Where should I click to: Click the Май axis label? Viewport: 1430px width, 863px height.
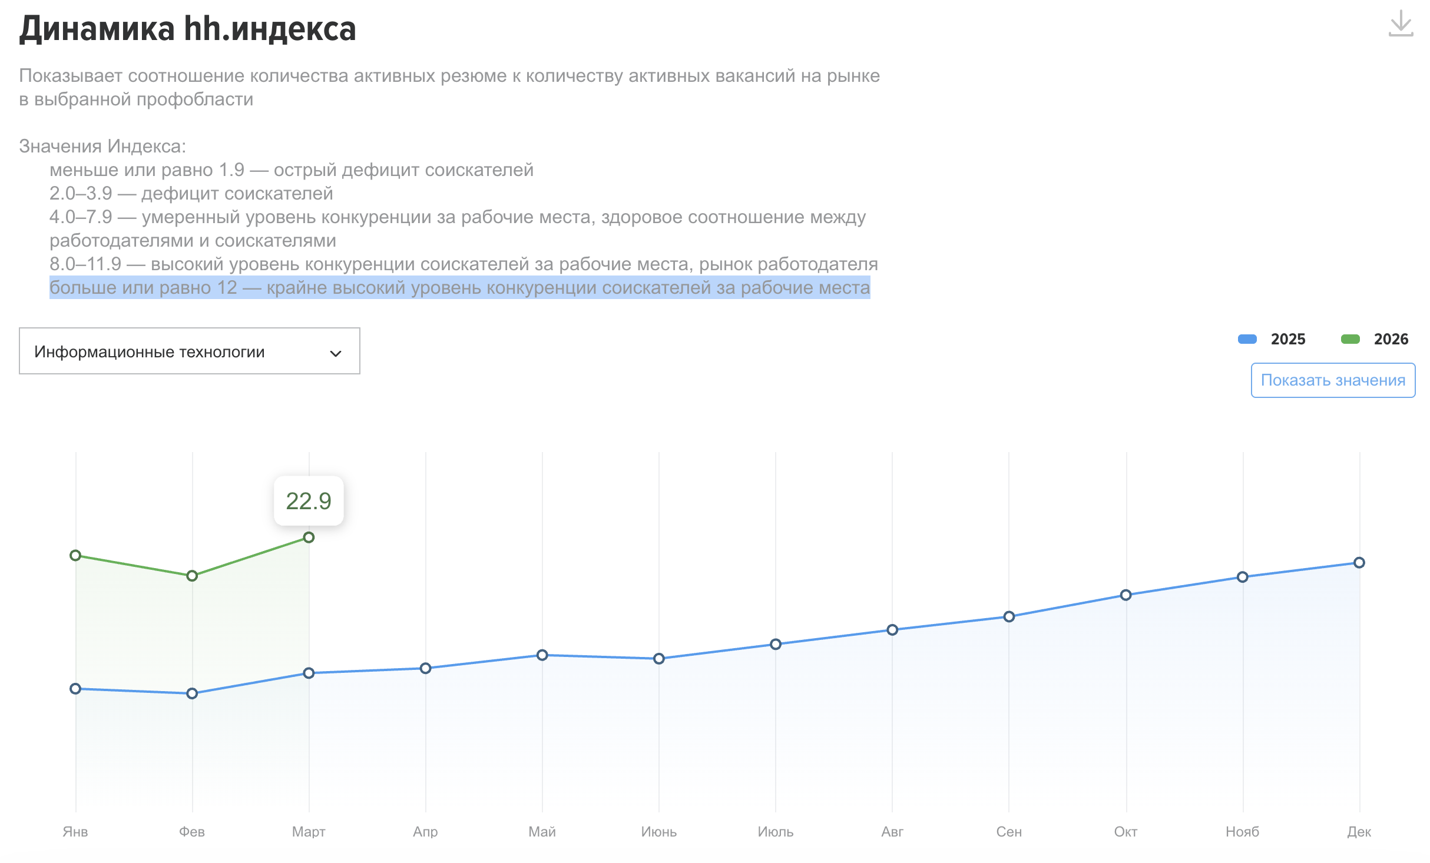[x=542, y=832]
